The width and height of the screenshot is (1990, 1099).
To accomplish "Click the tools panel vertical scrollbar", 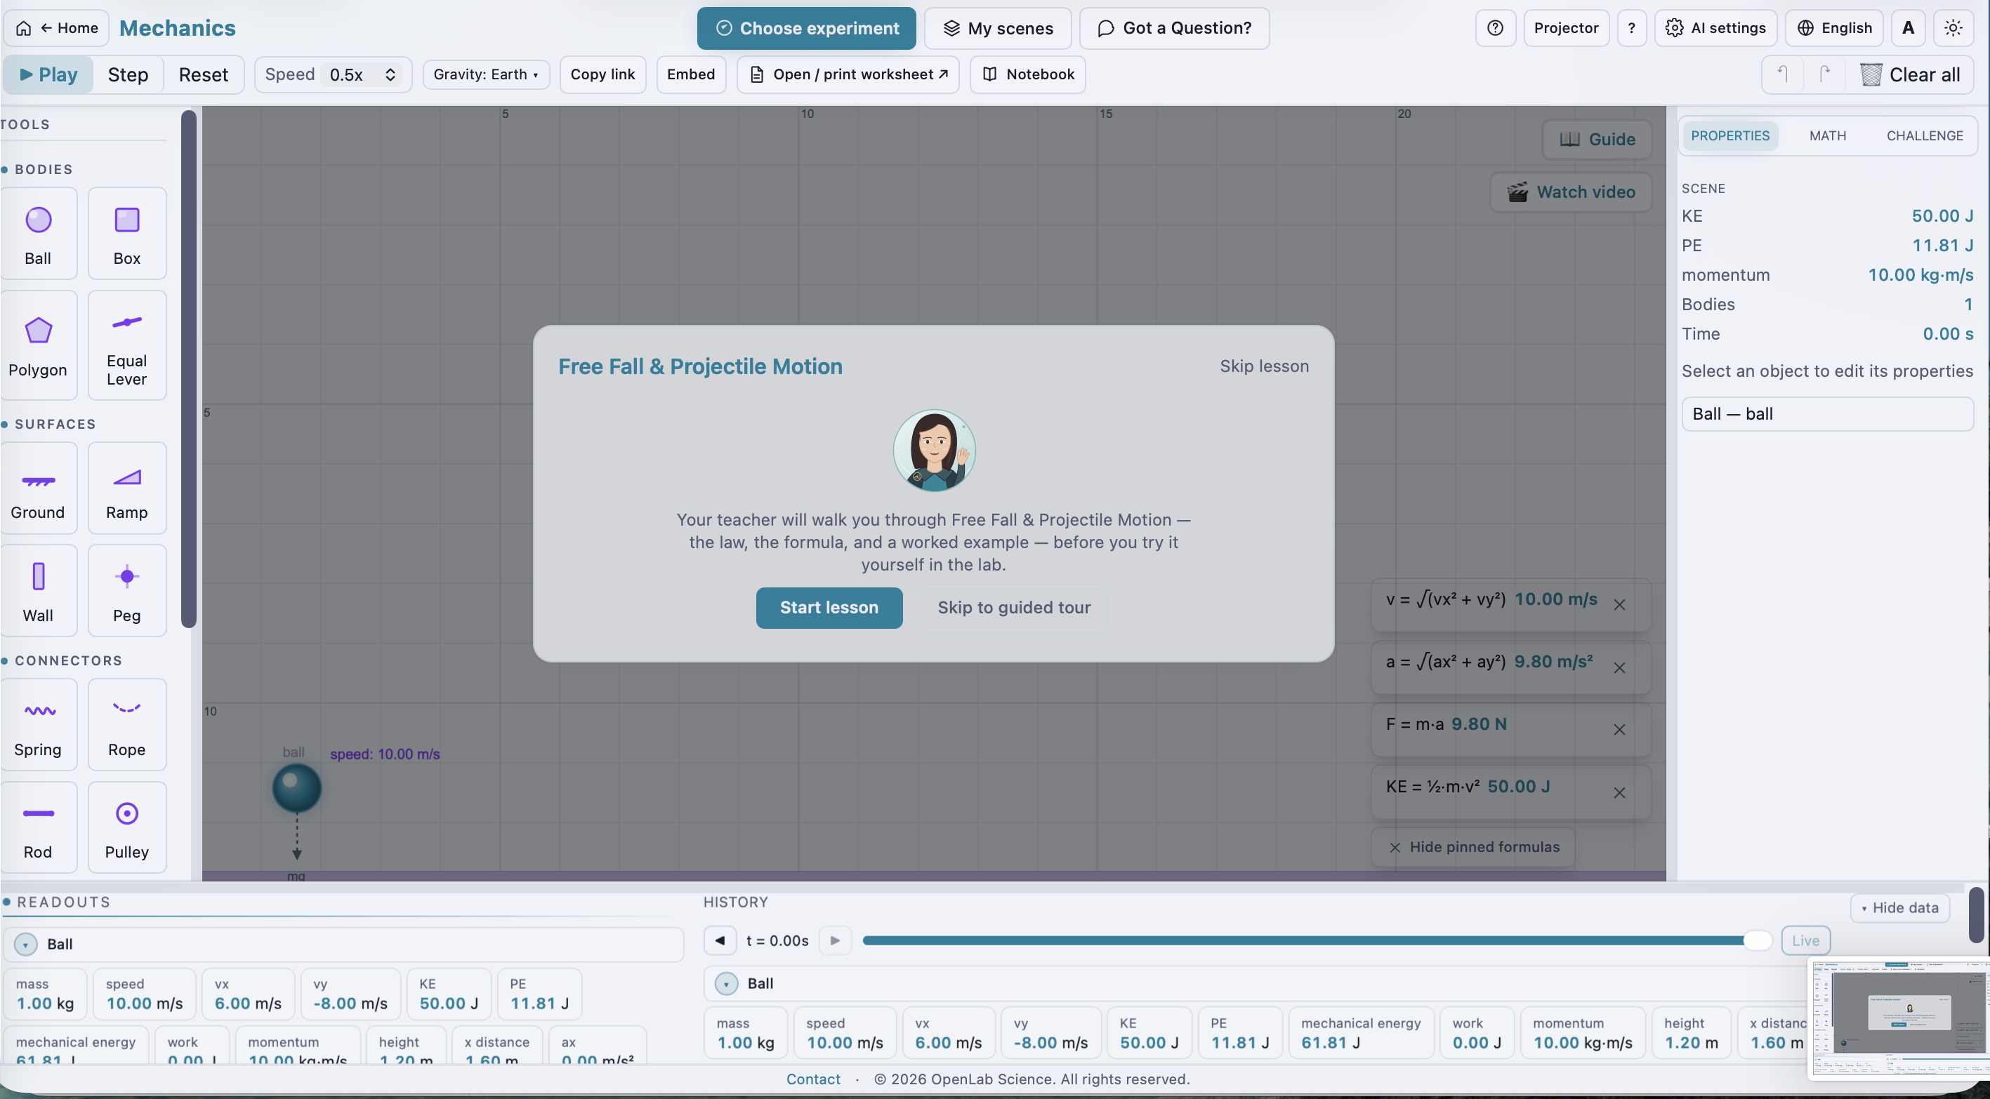I will [x=188, y=369].
